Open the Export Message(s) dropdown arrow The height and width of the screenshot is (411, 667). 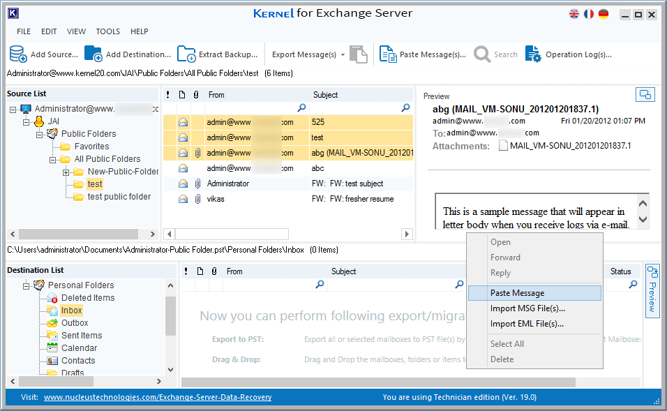click(343, 55)
